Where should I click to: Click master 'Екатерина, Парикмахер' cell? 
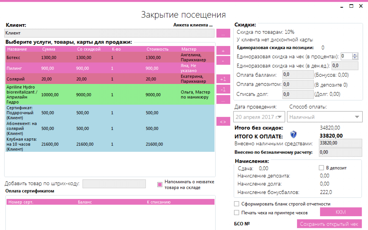193,79
